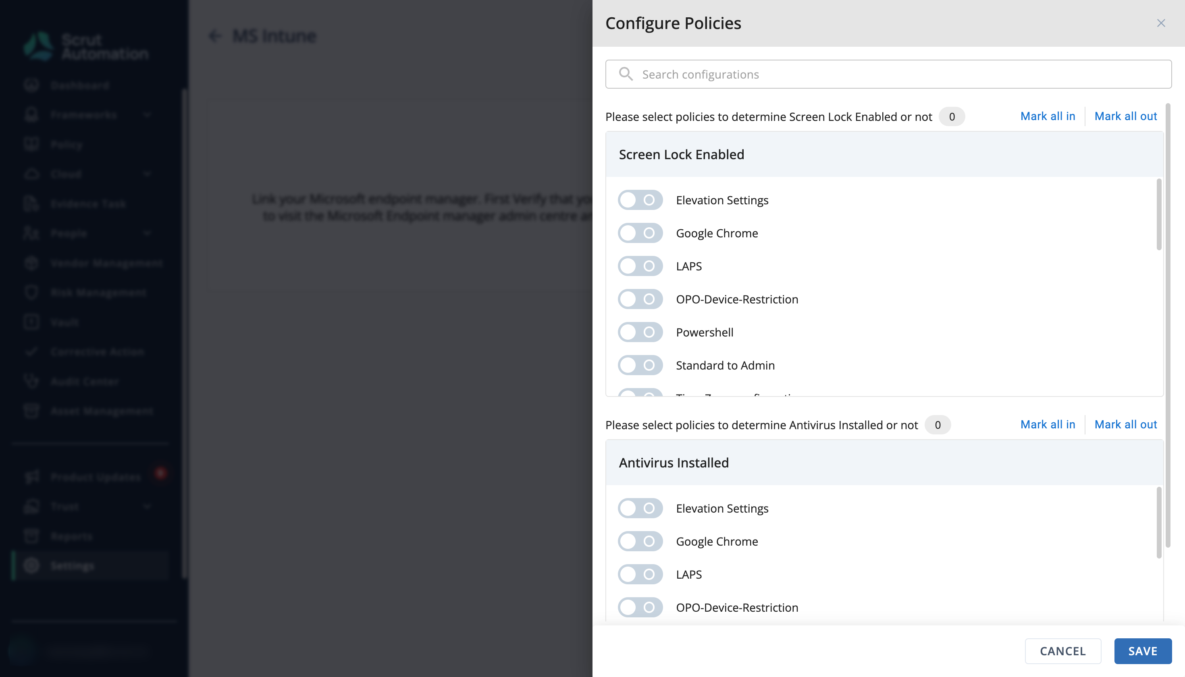Expand the Frameworks sidebar chevron
This screenshot has width=1185, height=677.
[147, 114]
